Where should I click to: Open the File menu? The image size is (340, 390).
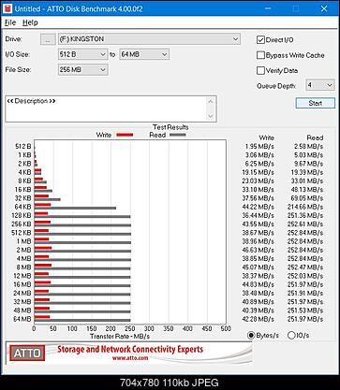(x=10, y=22)
